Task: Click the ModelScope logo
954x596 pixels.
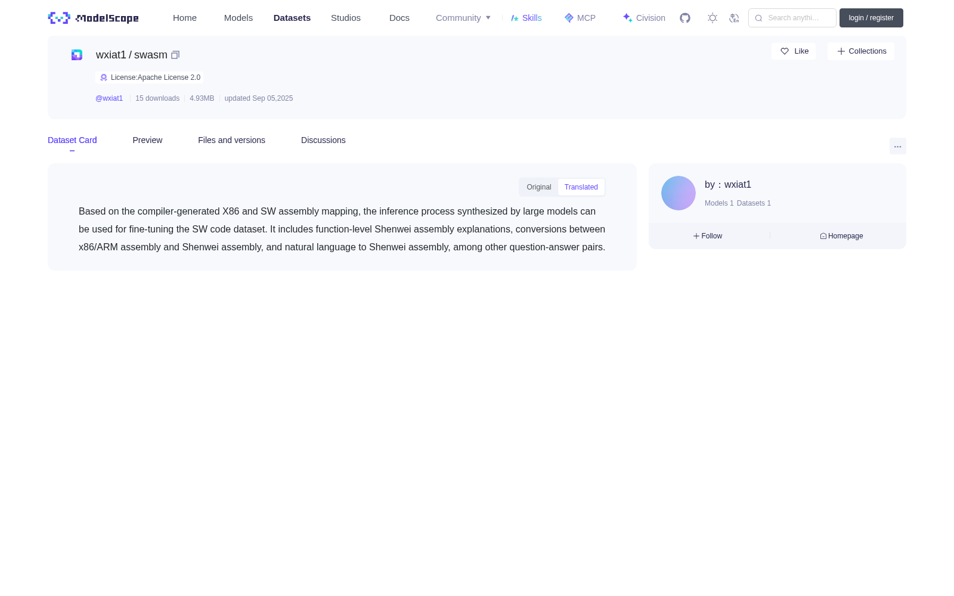Action: tap(93, 18)
